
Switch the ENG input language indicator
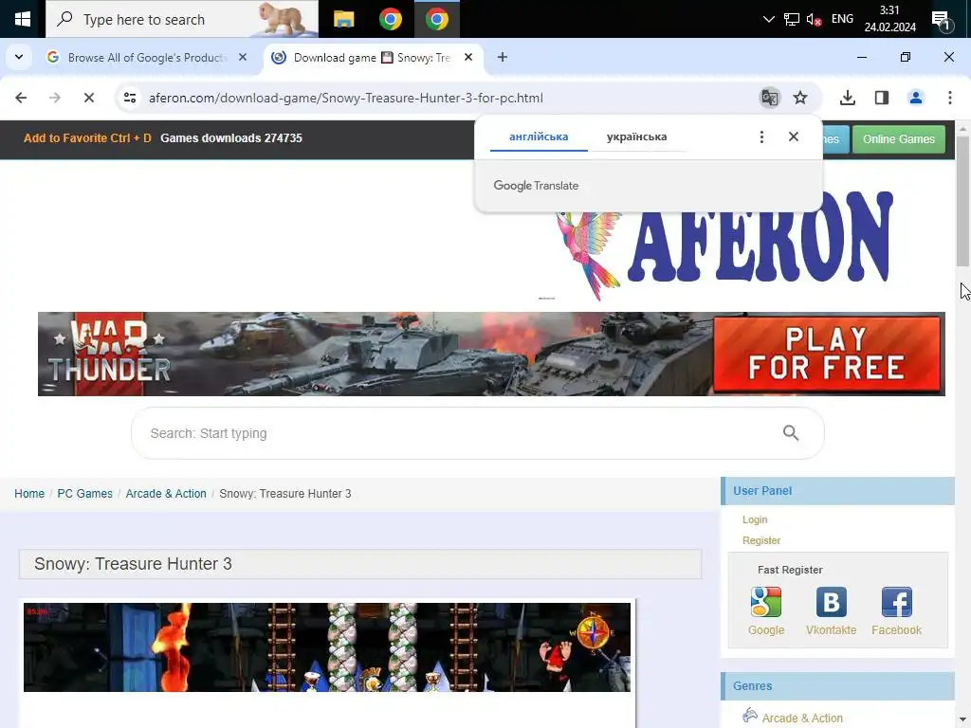[x=842, y=19]
